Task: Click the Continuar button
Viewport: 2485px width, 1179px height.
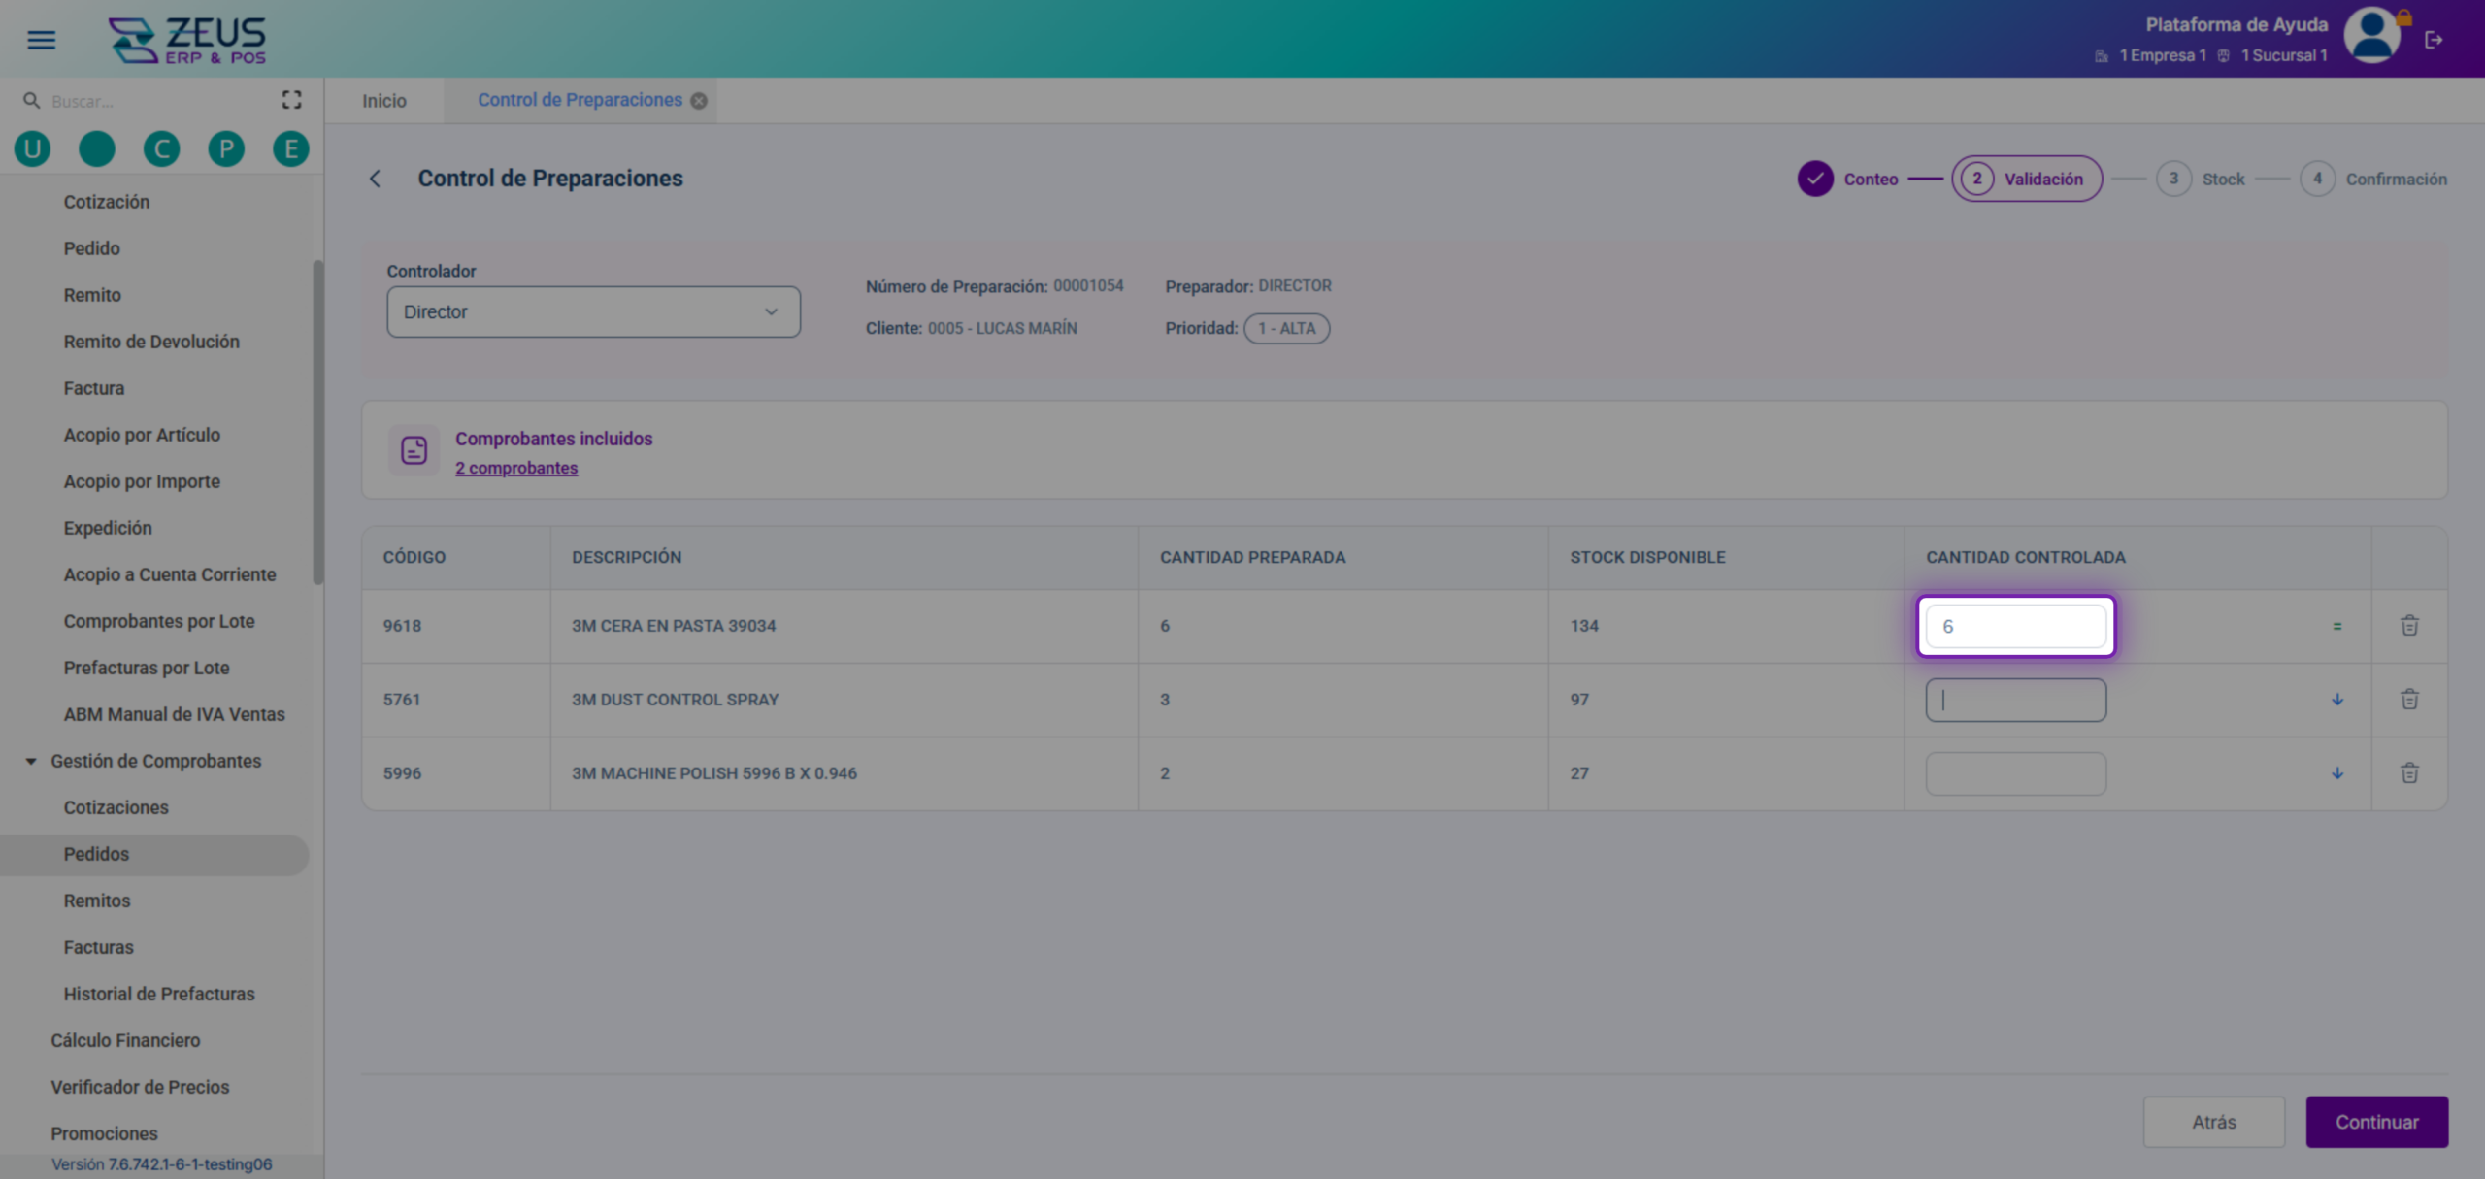Action: click(2377, 1122)
